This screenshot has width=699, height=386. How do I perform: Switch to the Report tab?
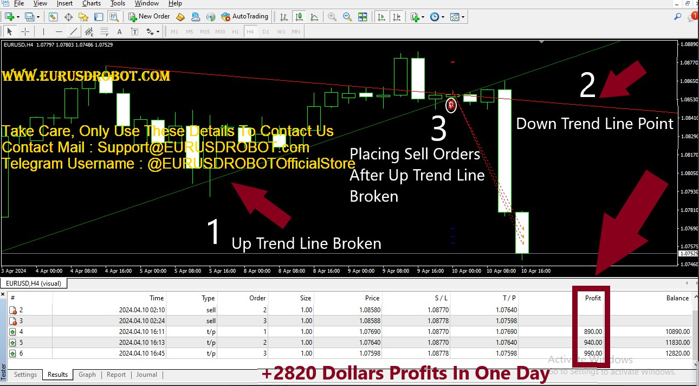click(x=116, y=375)
